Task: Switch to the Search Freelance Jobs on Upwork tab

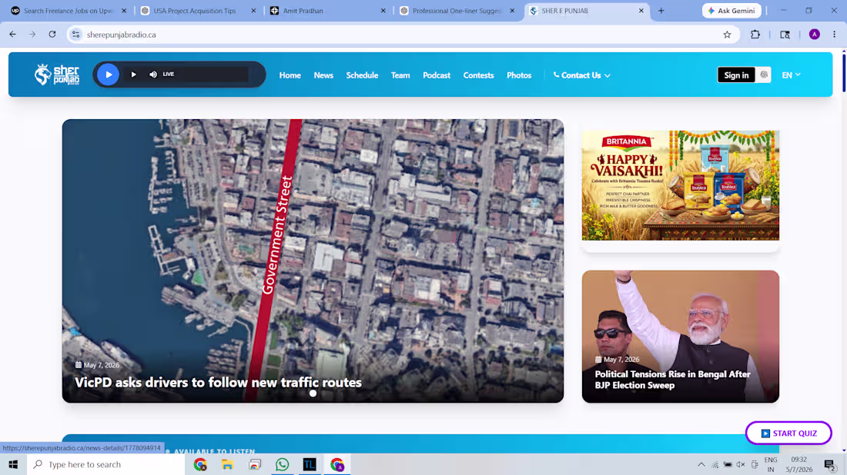Action: [x=69, y=11]
